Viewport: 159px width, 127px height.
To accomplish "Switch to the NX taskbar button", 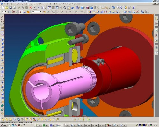I will click(x=60, y=125).
